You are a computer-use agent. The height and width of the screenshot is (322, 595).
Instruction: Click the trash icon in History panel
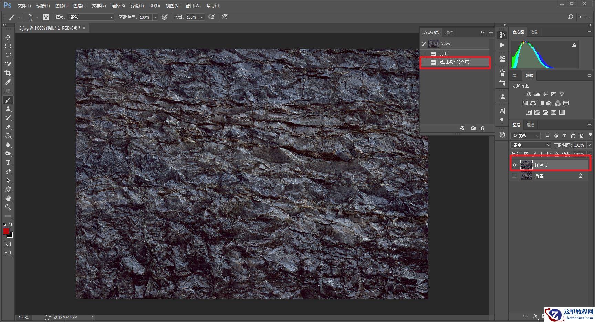pyautogui.click(x=483, y=128)
